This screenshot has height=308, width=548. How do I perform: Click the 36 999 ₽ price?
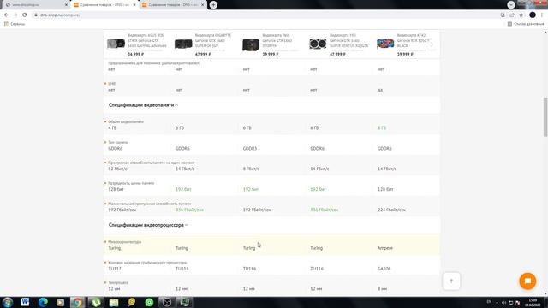[x=136, y=54]
